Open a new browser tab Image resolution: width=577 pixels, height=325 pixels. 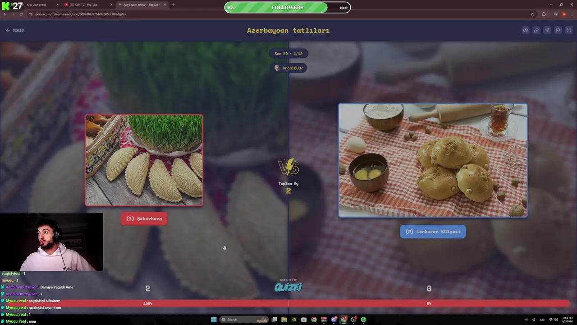pos(173,5)
